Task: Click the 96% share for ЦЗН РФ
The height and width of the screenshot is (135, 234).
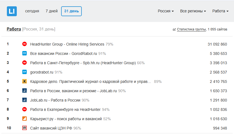Action: pyautogui.click(x=77, y=128)
